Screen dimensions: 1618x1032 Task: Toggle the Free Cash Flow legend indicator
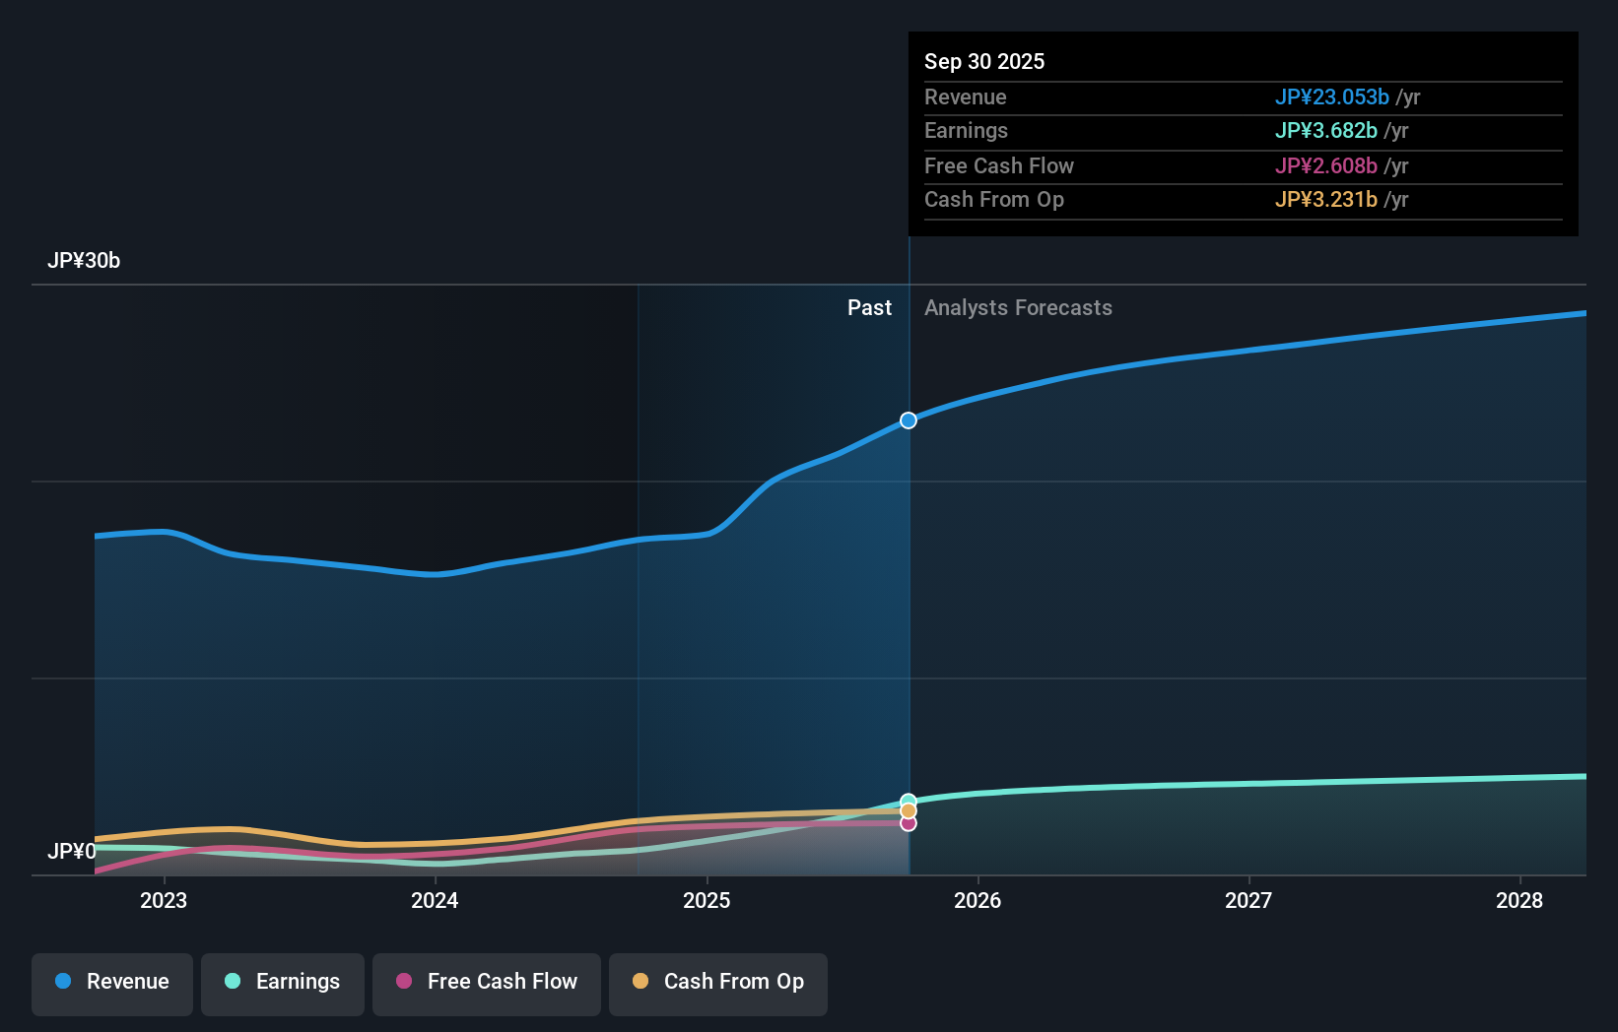click(404, 981)
